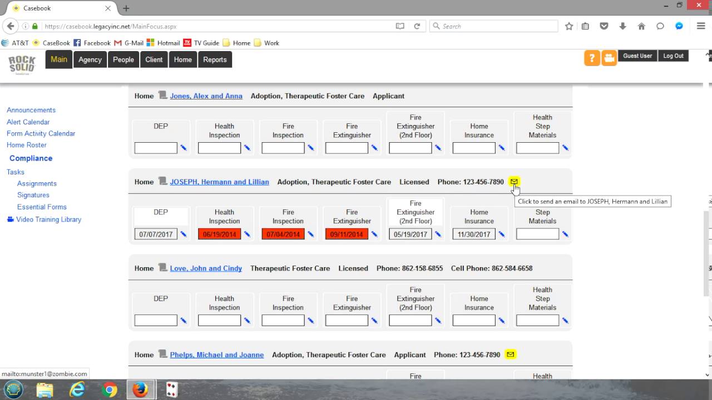
Task: Open Phelps, Michael and Joanne link
Action: (217, 355)
